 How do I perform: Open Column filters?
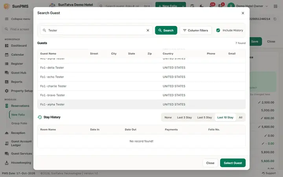pyautogui.click(x=196, y=30)
